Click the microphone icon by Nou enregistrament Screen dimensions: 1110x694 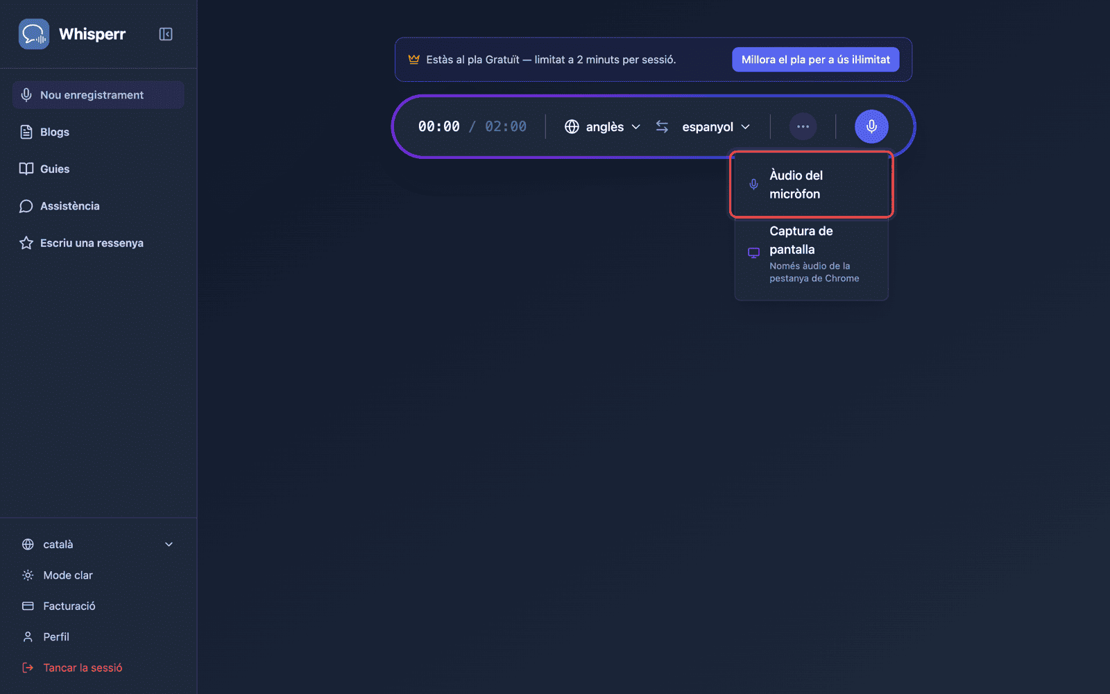click(26, 95)
